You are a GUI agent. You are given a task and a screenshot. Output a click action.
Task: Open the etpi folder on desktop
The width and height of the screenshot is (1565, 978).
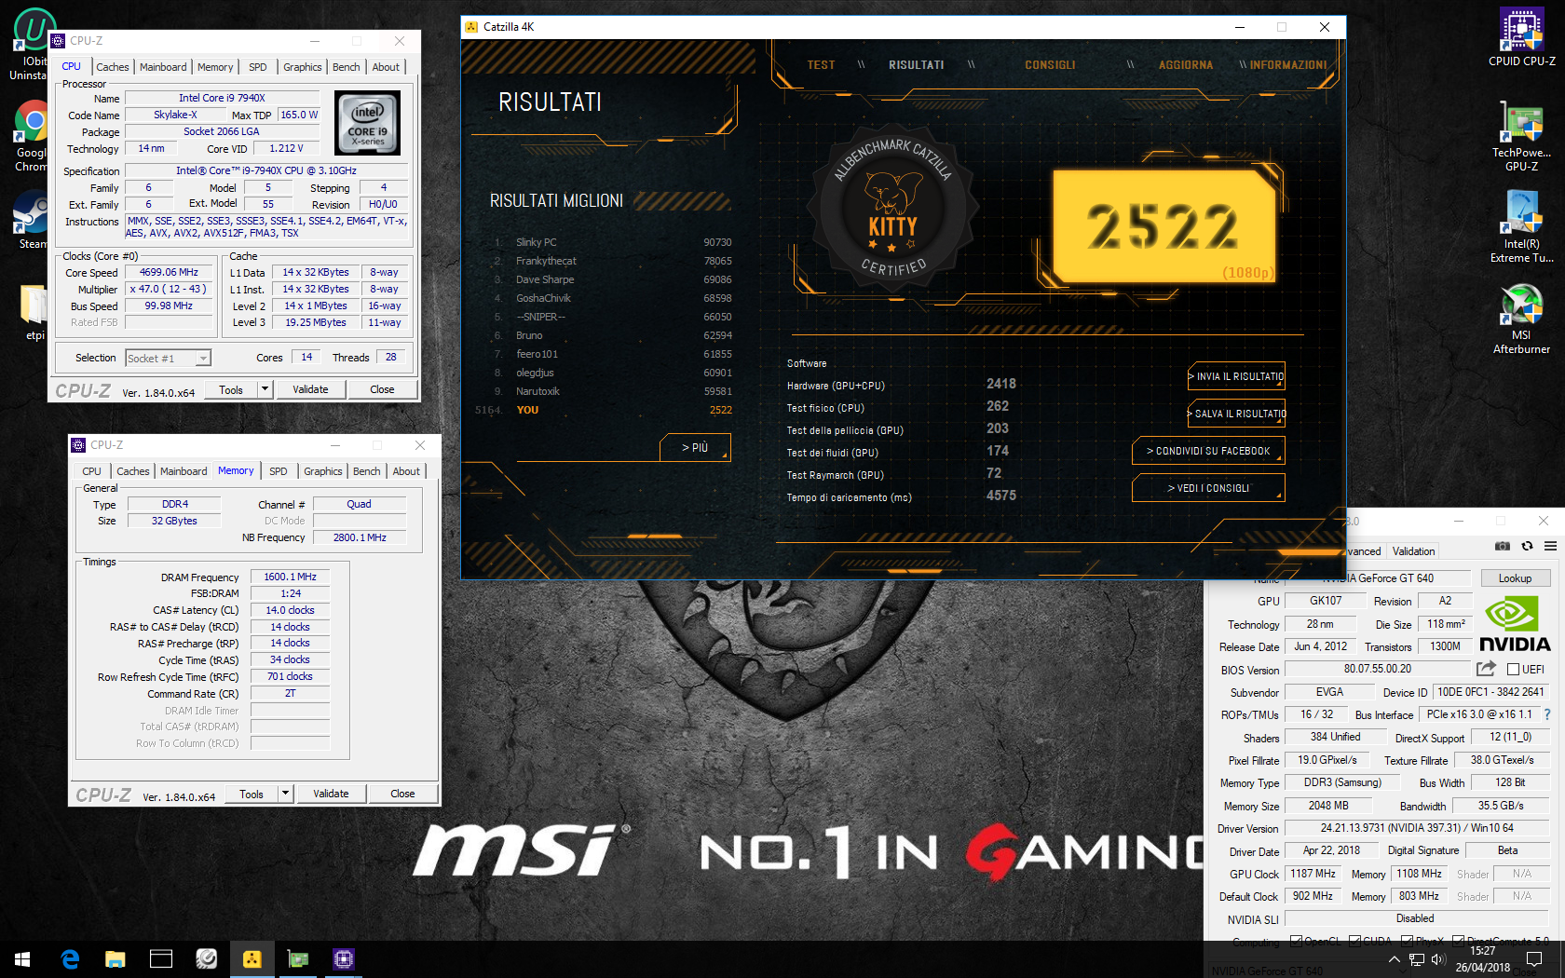point(34,313)
